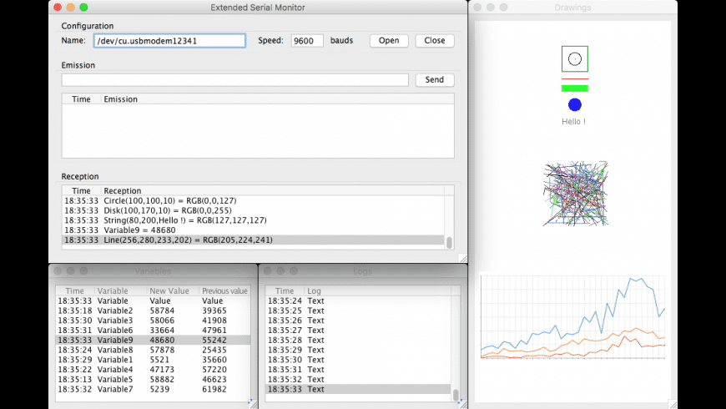Click the circle inside the square drawing
This screenshot has width=726, height=409.
(574, 58)
